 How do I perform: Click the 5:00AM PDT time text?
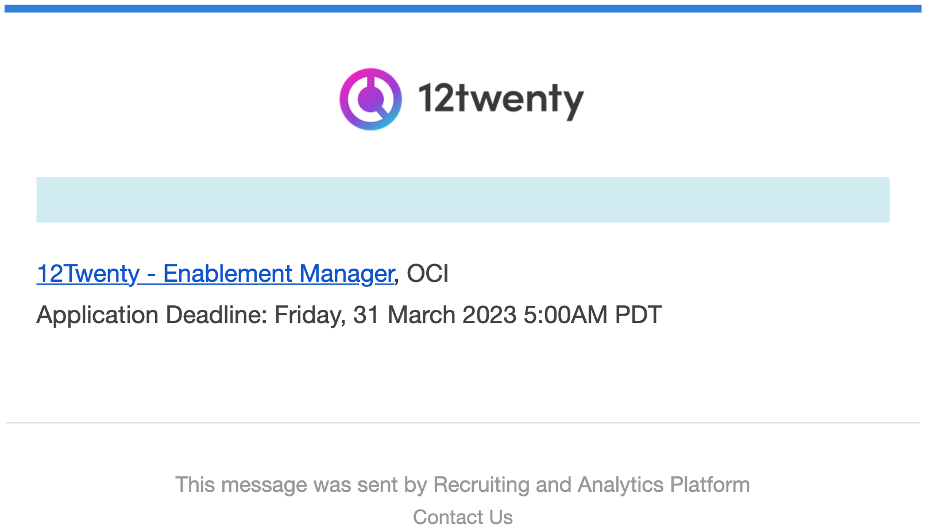[x=593, y=315]
